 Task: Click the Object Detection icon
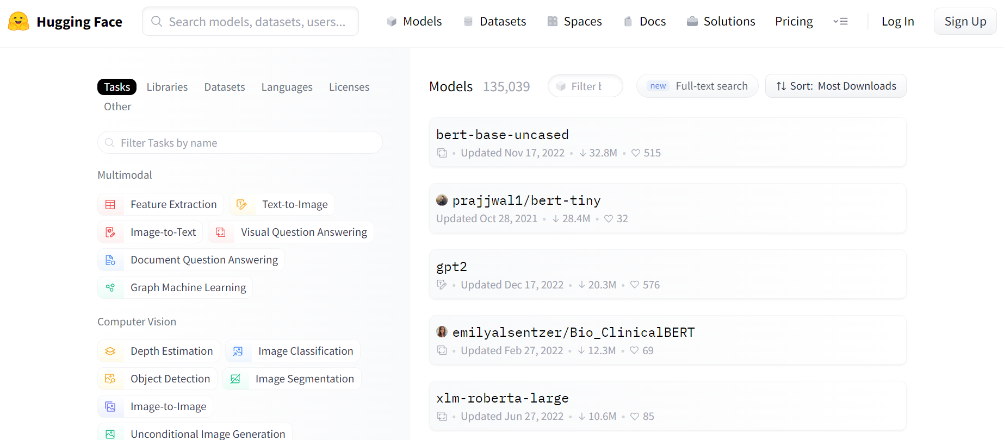point(110,379)
